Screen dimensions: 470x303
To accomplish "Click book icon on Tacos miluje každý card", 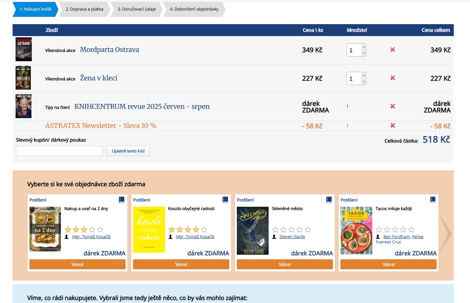I will tap(433, 200).
